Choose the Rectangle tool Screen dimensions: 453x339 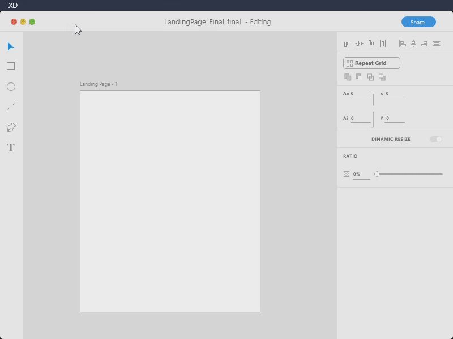(10, 66)
